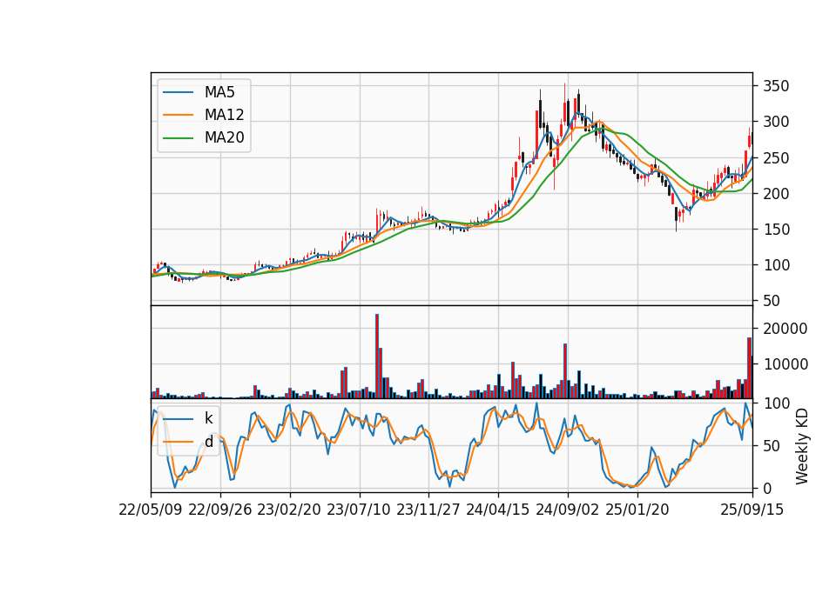Click the 10000 volume axis label
Viewport: 836px width, 600px height.
pyautogui.click(x=785, y=364)
